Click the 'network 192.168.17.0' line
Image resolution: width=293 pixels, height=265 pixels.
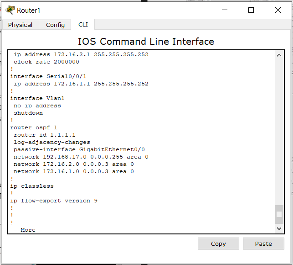[81, 157]
